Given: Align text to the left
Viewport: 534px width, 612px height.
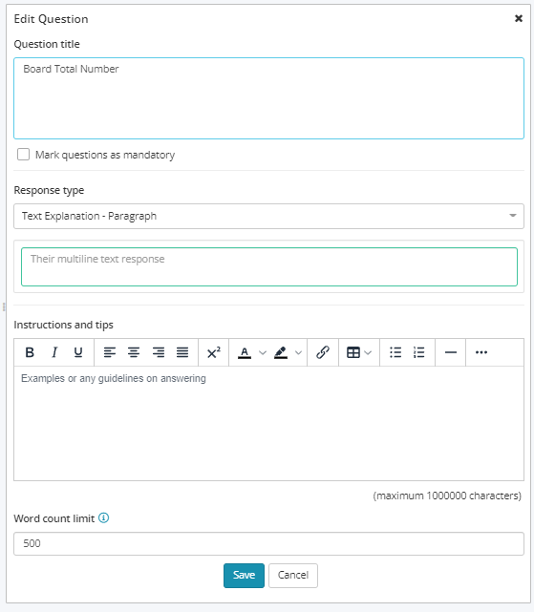Looking at the screenshot, I should click(x=109, y=352).
